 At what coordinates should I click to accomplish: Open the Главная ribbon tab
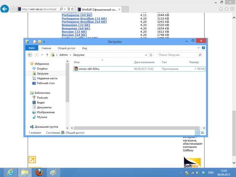pos(46,48)
